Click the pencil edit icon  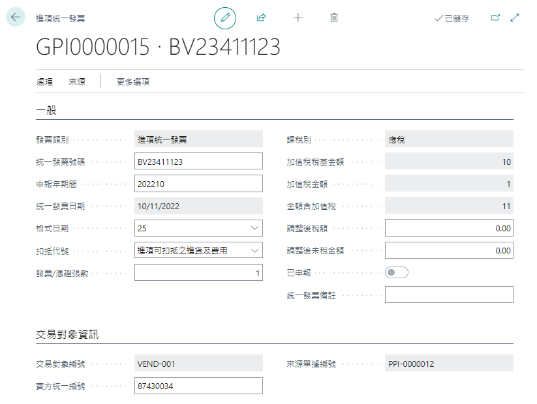point(225,18)
